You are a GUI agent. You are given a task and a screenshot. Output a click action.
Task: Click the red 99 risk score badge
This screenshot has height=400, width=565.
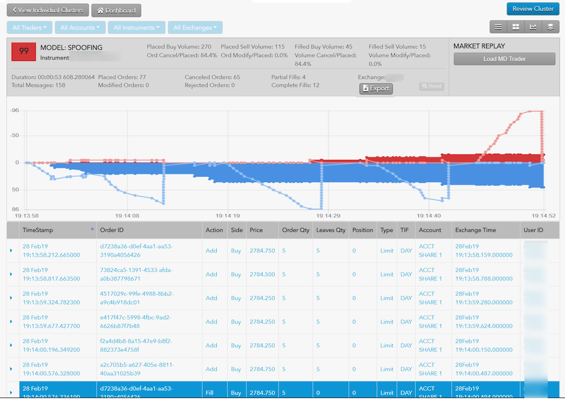pos(23,52)
